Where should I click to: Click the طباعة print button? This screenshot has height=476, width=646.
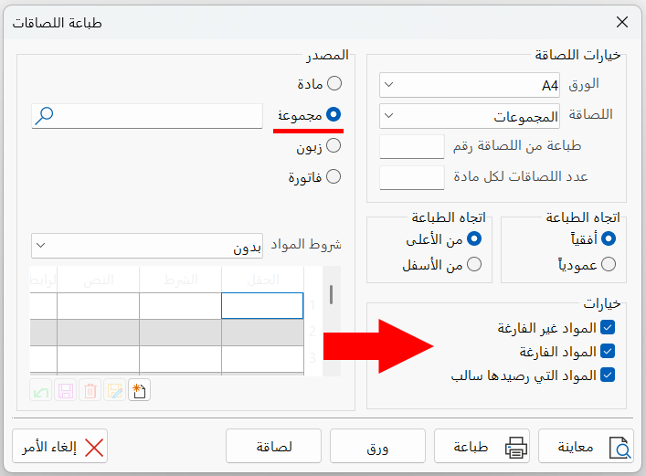click(482, 447)
